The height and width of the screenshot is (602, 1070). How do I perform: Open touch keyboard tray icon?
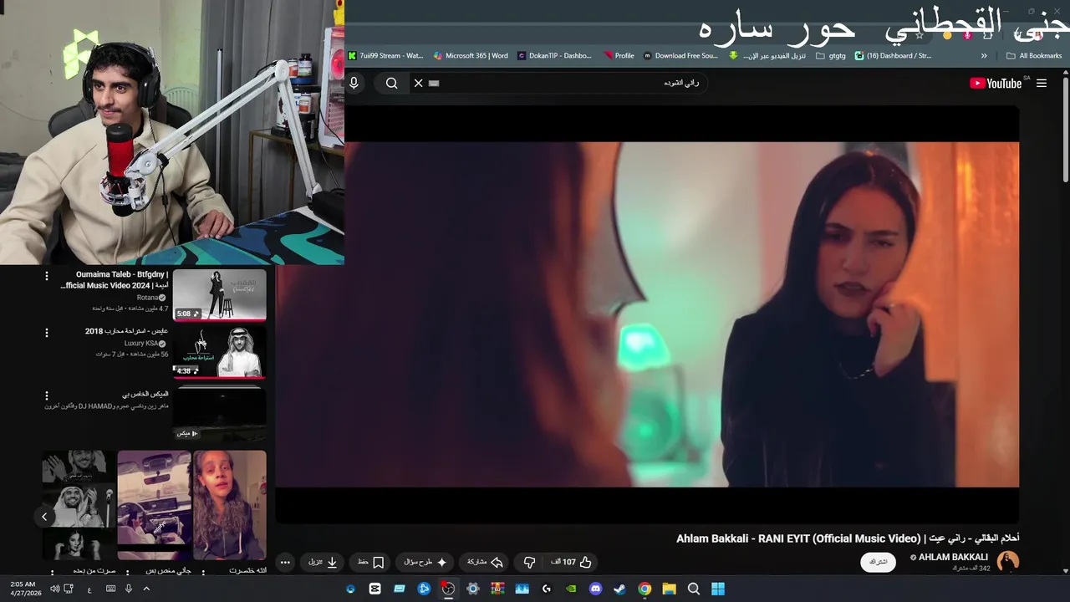(x=110, y=589)
